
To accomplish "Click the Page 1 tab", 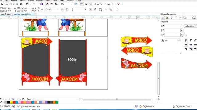I will [x=30, y=99].
